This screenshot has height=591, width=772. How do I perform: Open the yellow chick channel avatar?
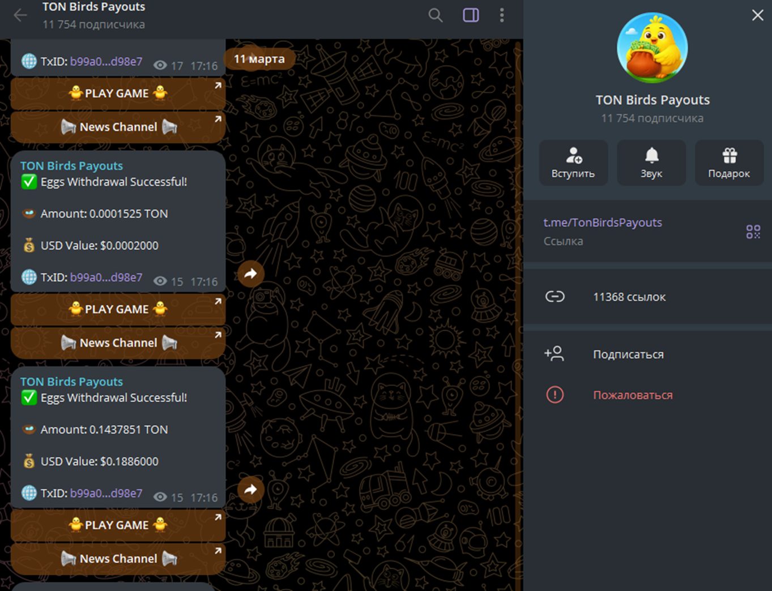pos(652,48)
